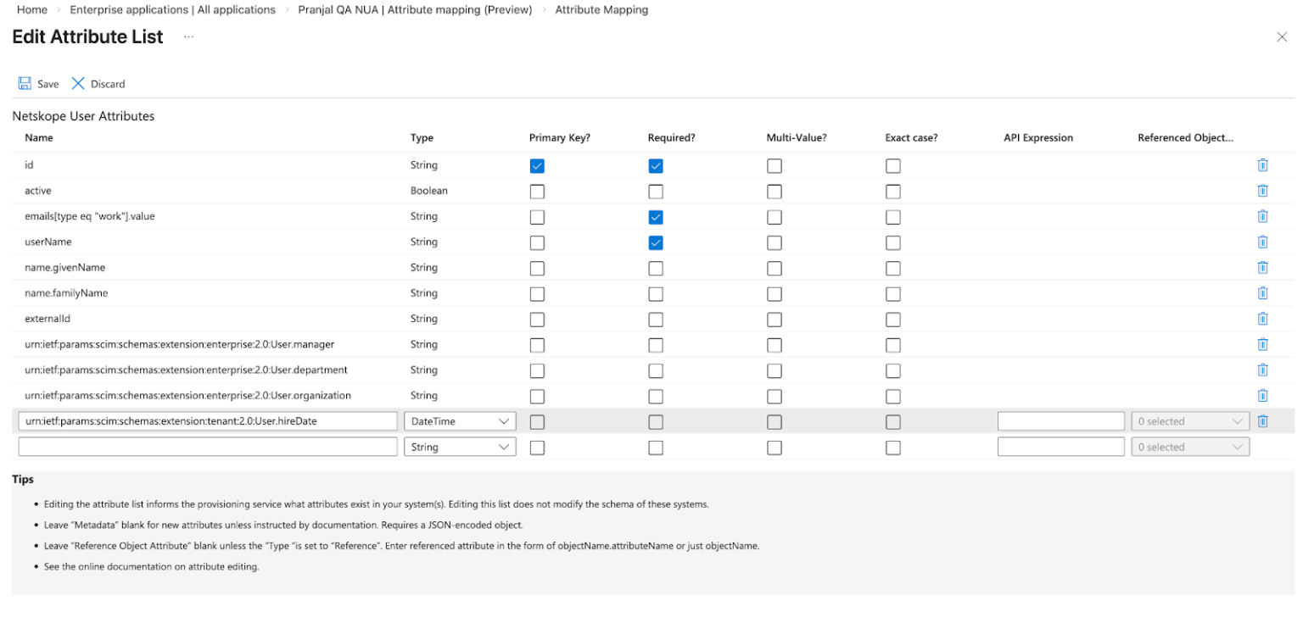Image resolution: width=1303 pixels, height=623 pixels.
Task: Delete the name.givenName attribute row
Action: click(1262, 267)
